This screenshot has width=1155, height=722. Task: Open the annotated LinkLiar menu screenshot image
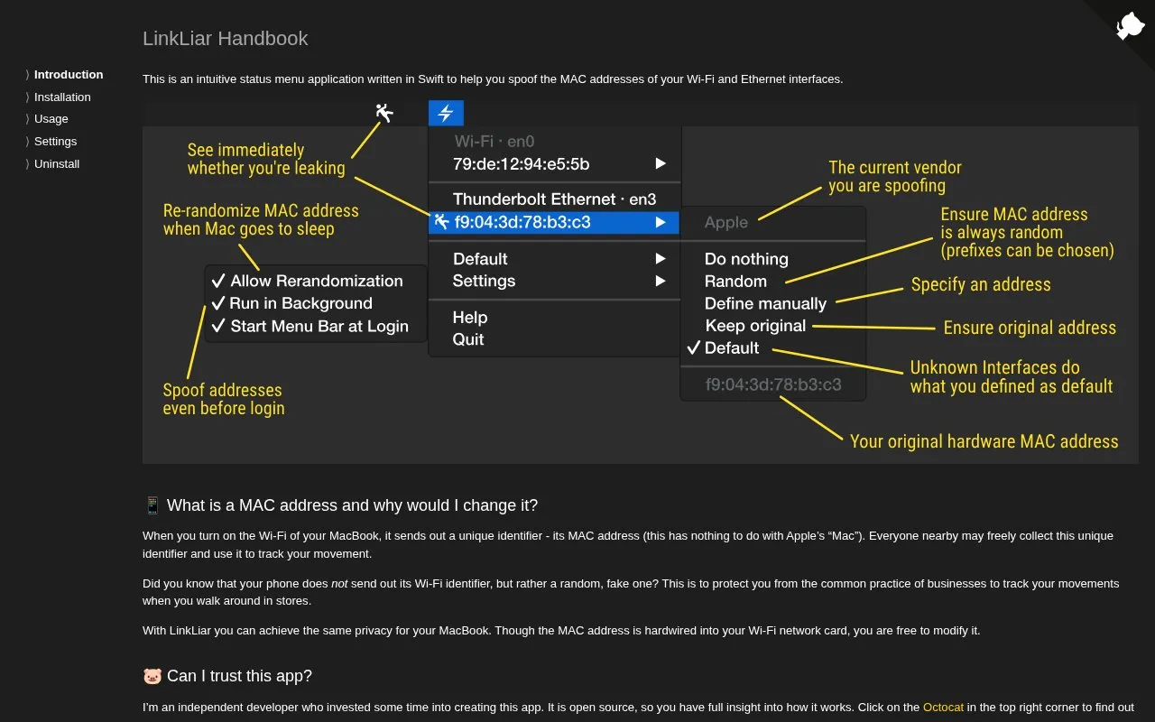point(641,282)
